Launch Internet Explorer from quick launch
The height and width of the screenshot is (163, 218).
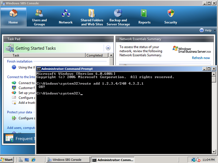coord(33,160)
